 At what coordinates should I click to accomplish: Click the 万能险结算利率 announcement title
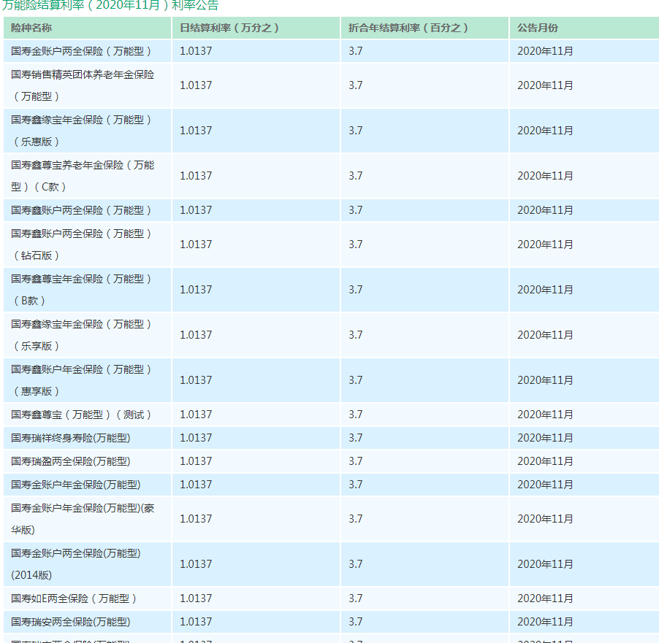(110, 5)
